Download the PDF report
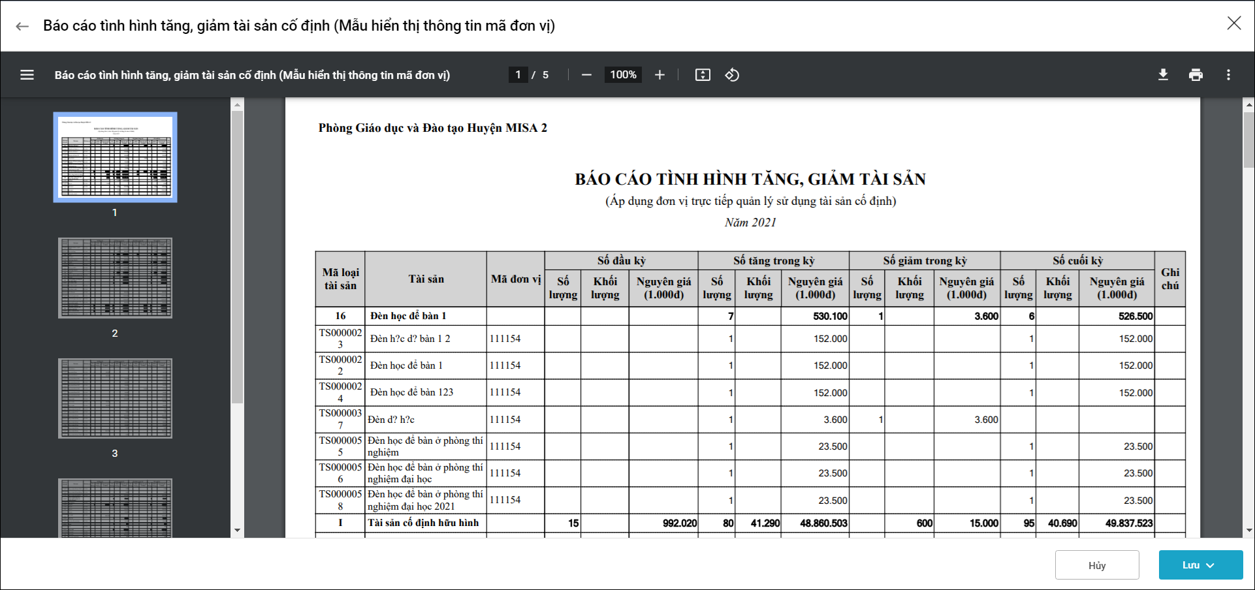The width and height of the screenshot is (1255, 590). tap(1163, 75)
